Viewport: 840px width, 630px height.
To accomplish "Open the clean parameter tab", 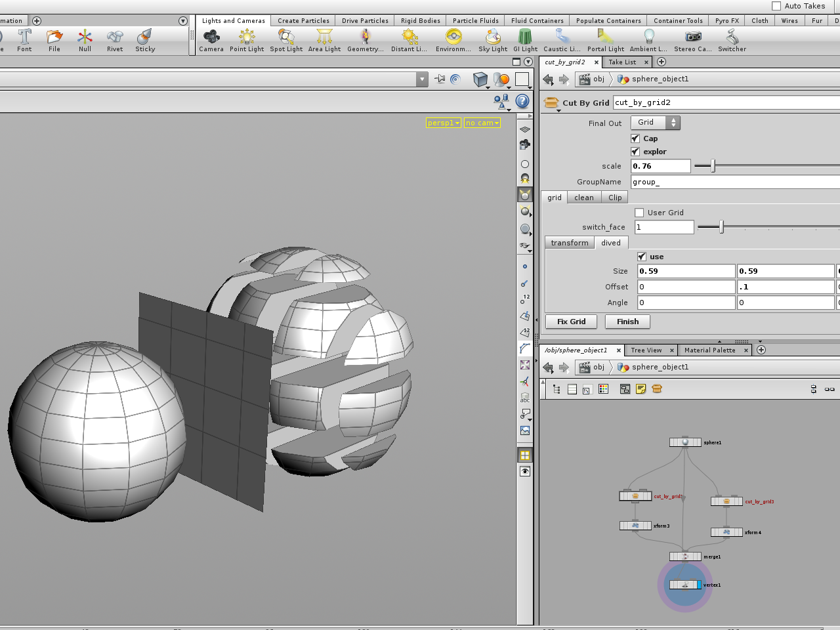I will point(583,198).
